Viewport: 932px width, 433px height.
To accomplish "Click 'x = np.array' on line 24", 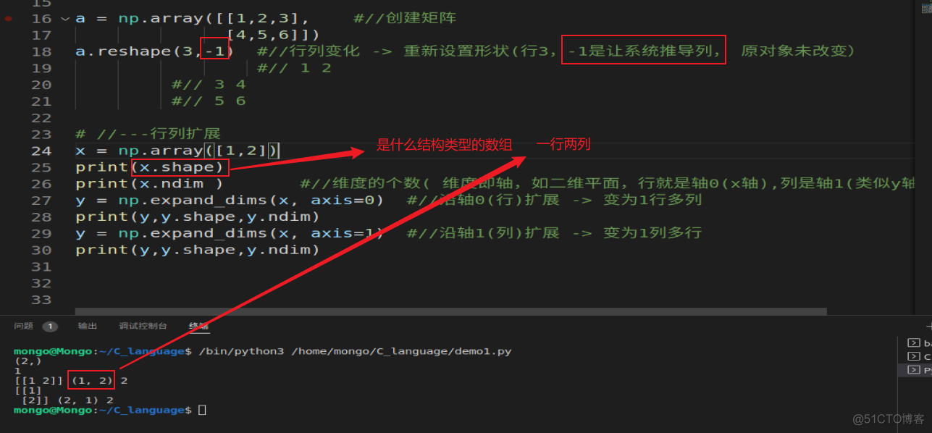I will click(138, 151).
